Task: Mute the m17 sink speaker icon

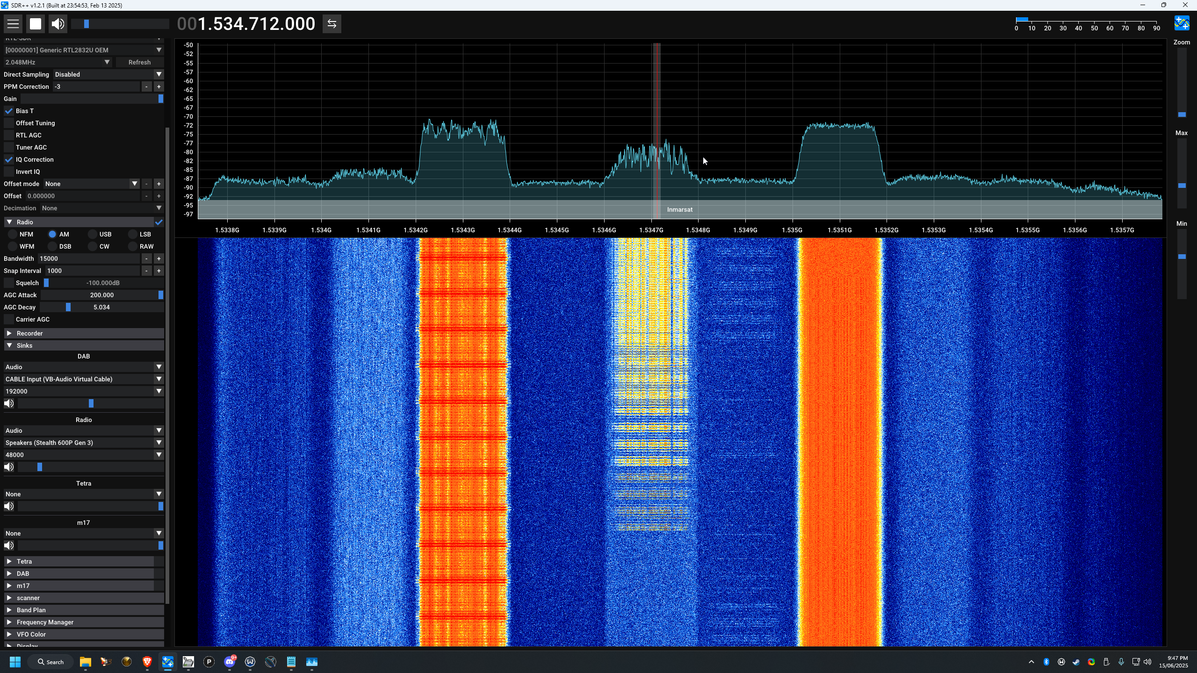Action: coord(9,545)
